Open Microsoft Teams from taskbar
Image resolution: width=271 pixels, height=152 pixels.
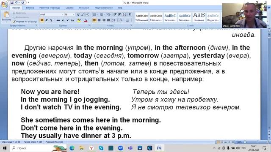point(130,148)
